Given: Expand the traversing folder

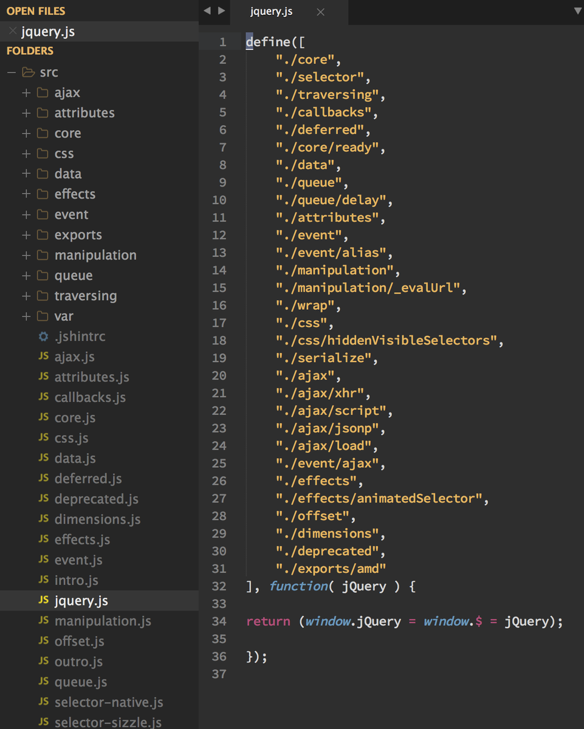Looking at the screenshot, I should pyautogui.click(x=26, y=296).
